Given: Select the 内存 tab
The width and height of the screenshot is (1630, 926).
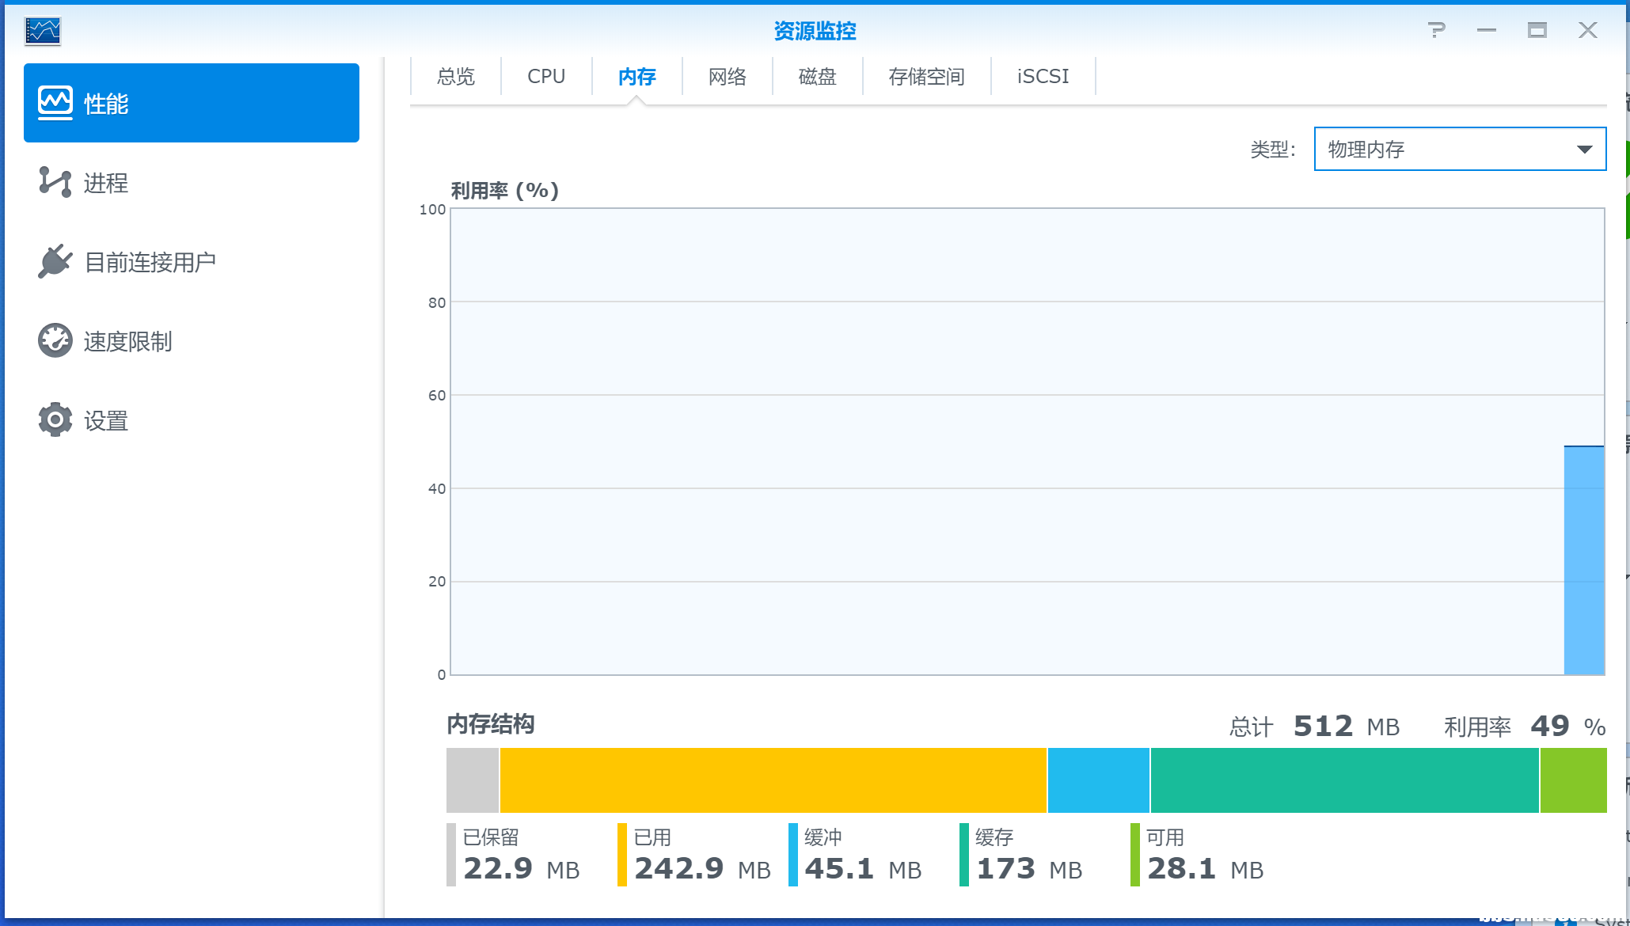Looking at the screenshot, I should (x=637, y=76).
